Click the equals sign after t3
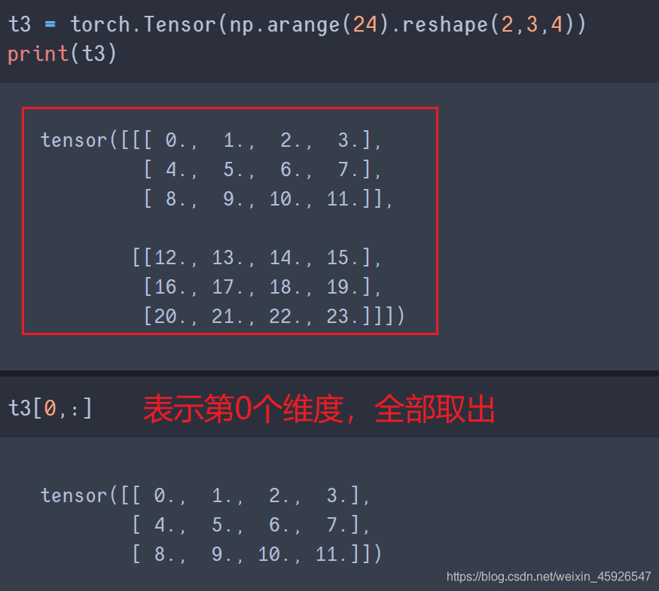659x591 pixels. (50, 24)
